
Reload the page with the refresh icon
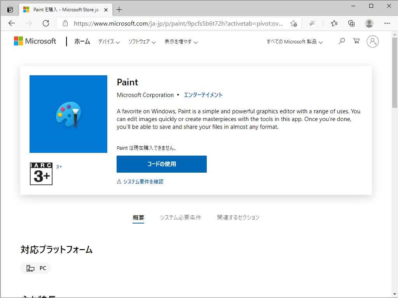(x=46, y=23)
